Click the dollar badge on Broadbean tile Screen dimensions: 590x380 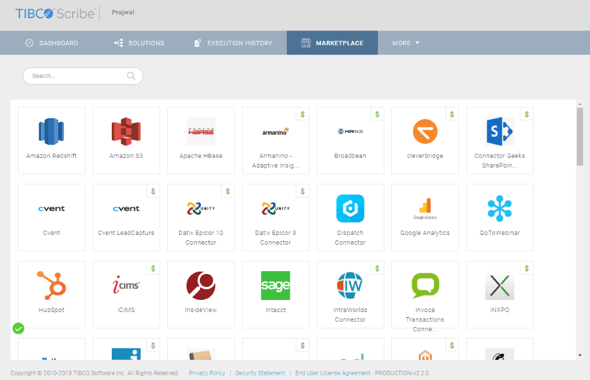[x=377, y=114]
